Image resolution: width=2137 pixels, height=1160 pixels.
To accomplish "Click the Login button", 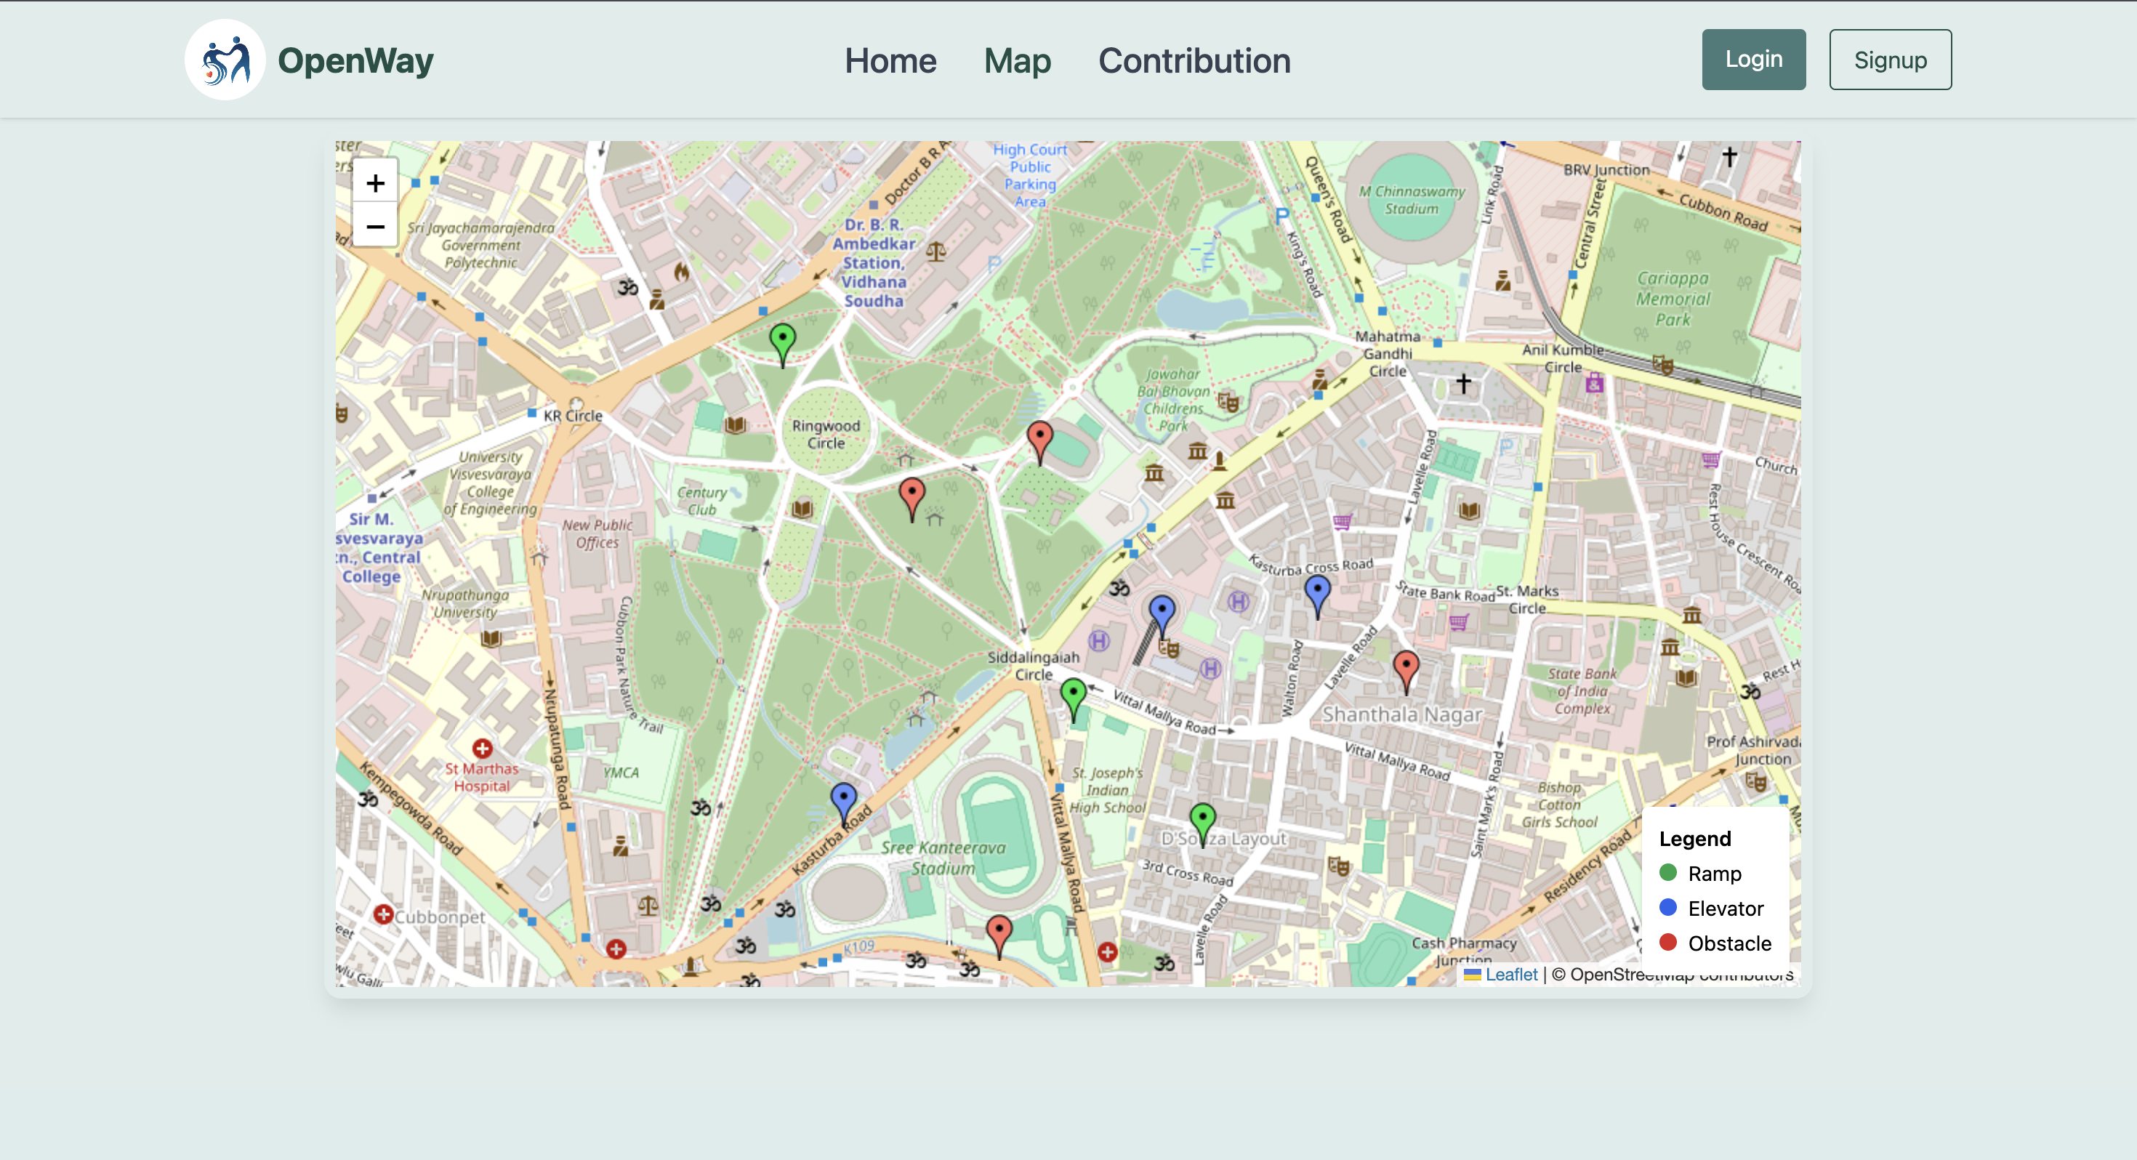I will pos(1753,60).
